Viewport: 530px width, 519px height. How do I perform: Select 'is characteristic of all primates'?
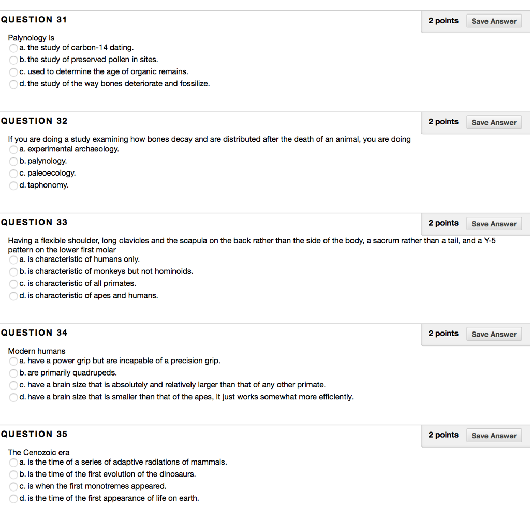pyautogui.click(x=13, y=284)
